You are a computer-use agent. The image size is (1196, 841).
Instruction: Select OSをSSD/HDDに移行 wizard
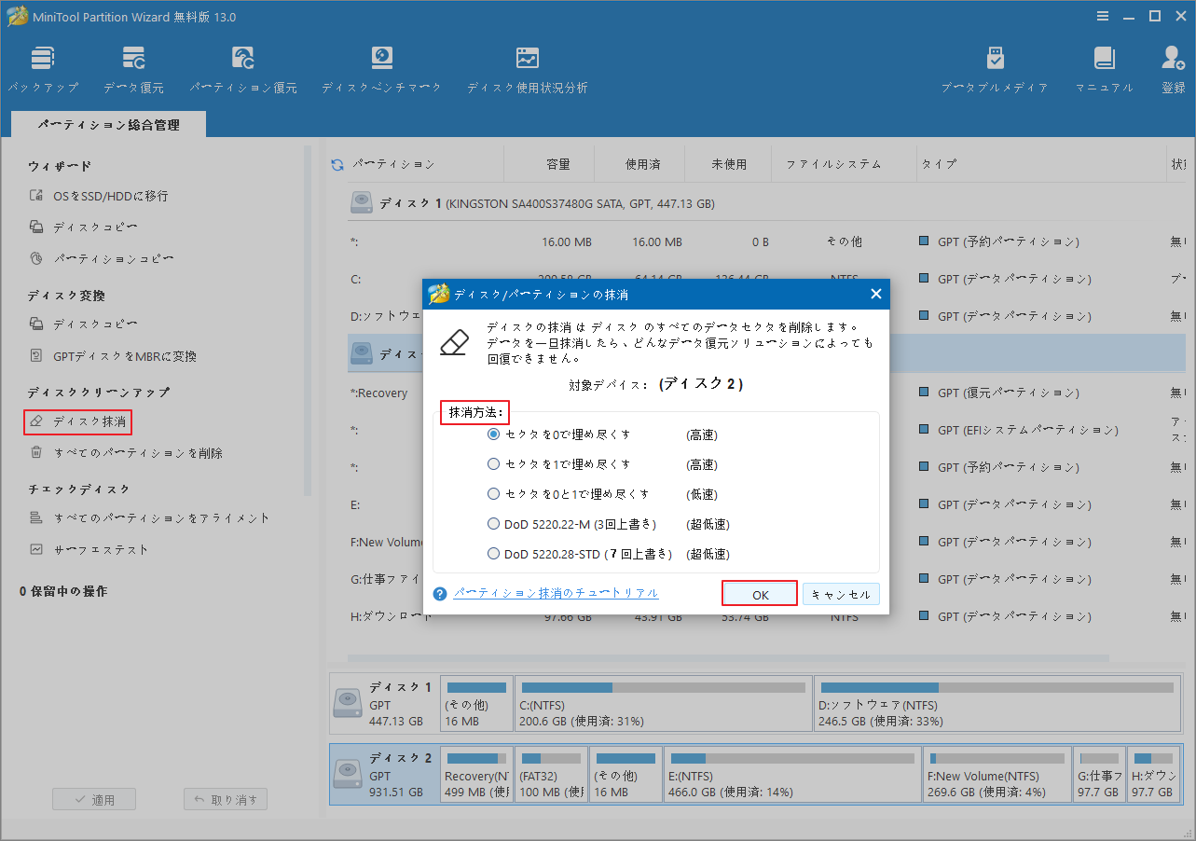[99, 196]
